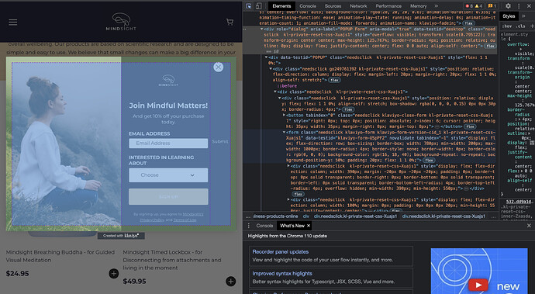Click the yellow warnings count badge
Image resolution: width=535 pixels, height=294 pixels.
[478, 5]
